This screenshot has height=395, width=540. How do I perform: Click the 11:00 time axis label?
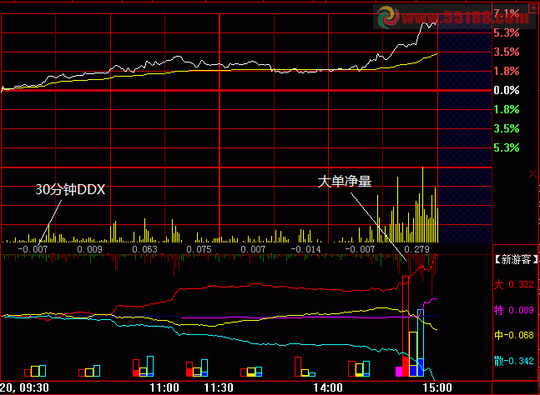[x=164, y=387]
